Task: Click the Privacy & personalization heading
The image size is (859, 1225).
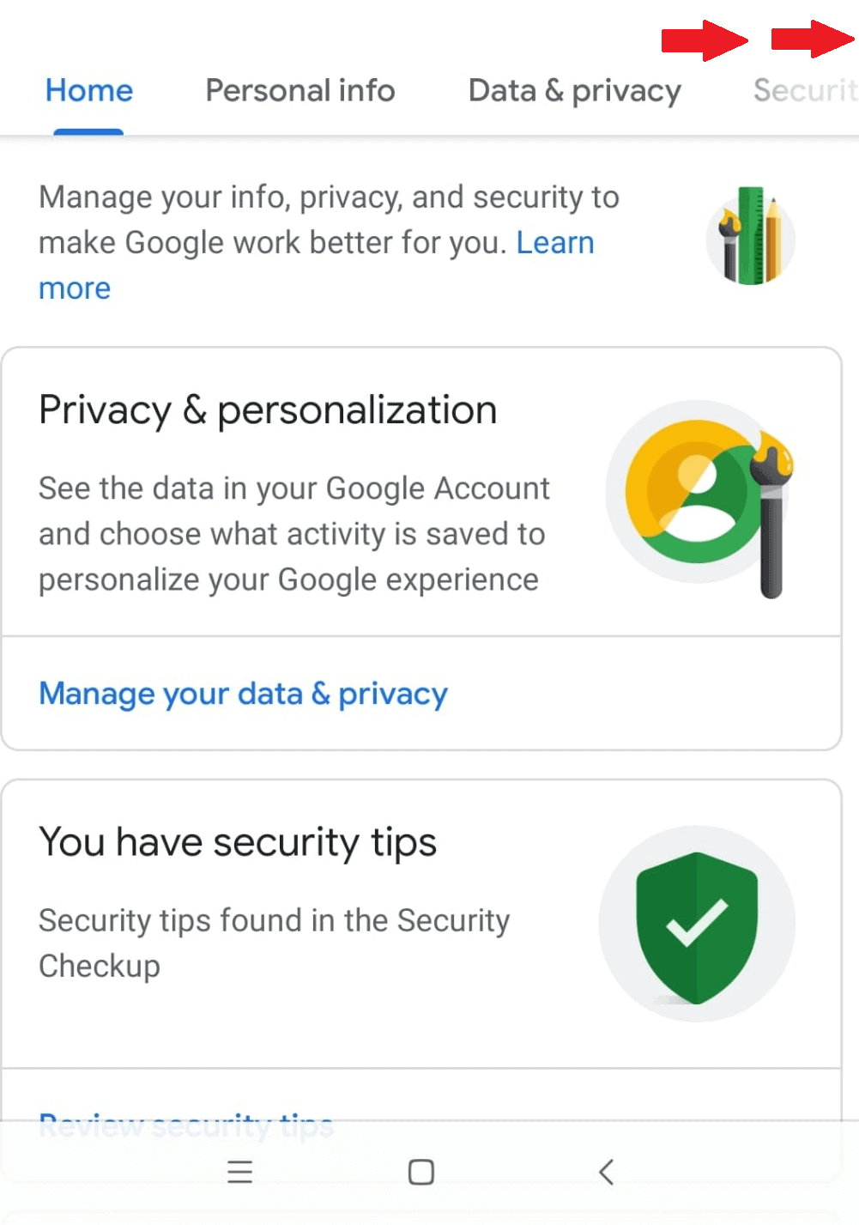Action: click(268, 410)
